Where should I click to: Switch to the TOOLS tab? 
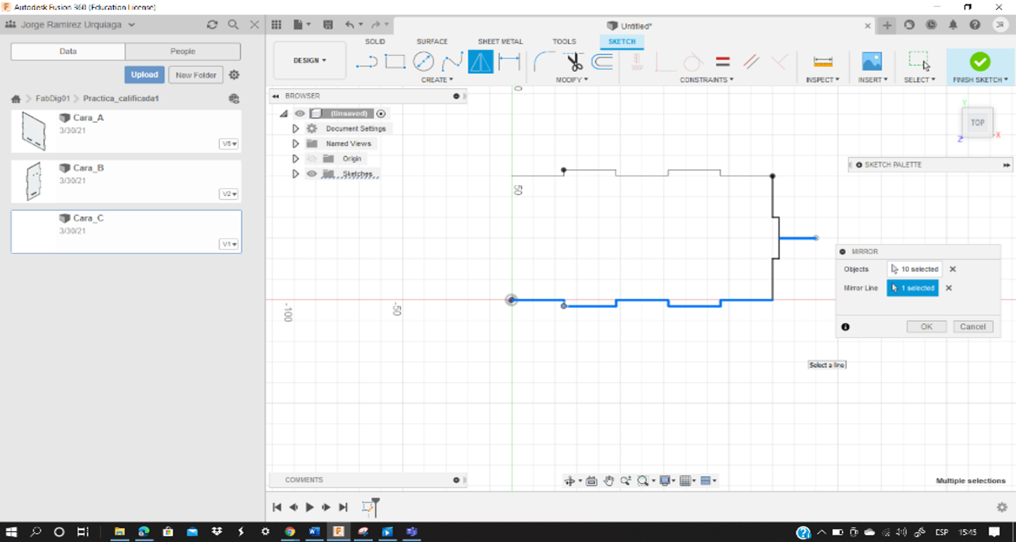point(564,41)
